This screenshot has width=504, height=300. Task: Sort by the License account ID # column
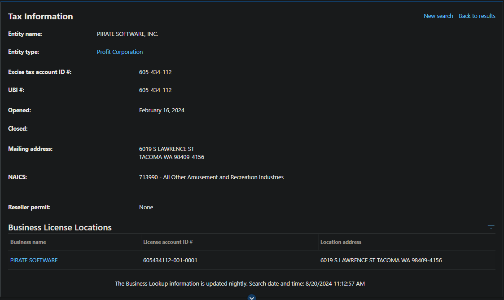168,242
